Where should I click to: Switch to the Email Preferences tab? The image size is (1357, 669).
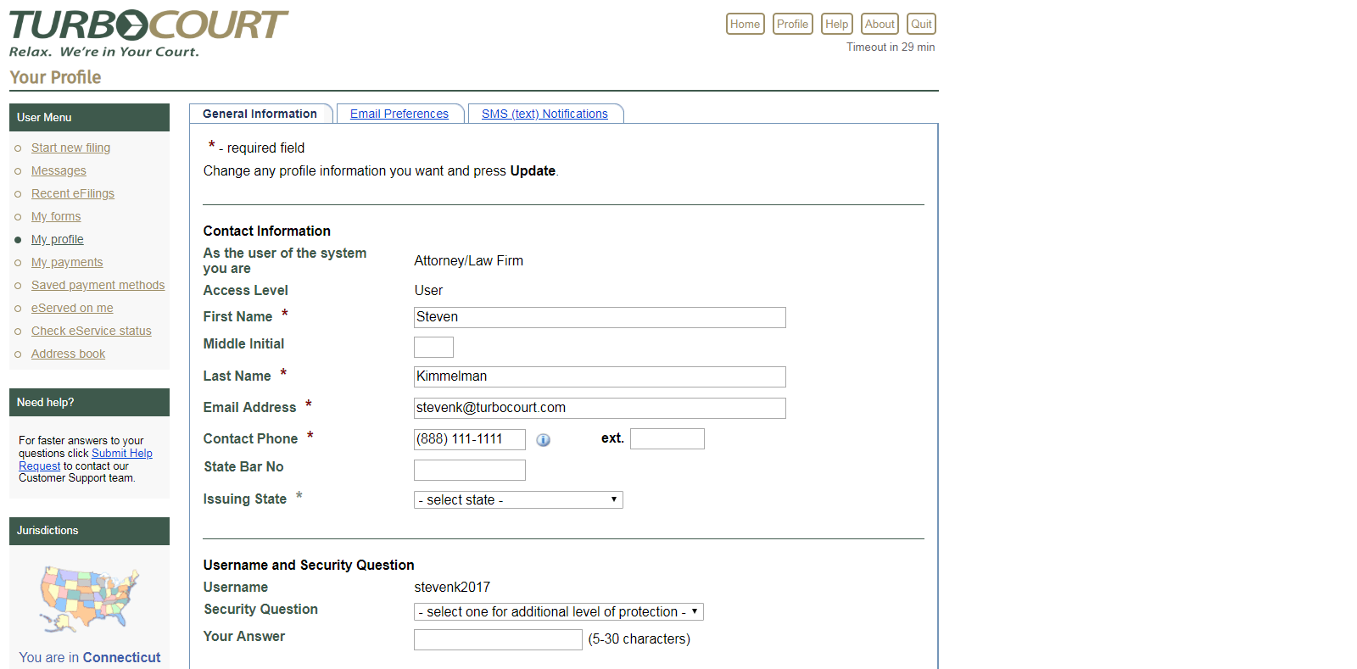tap(399, 114)
